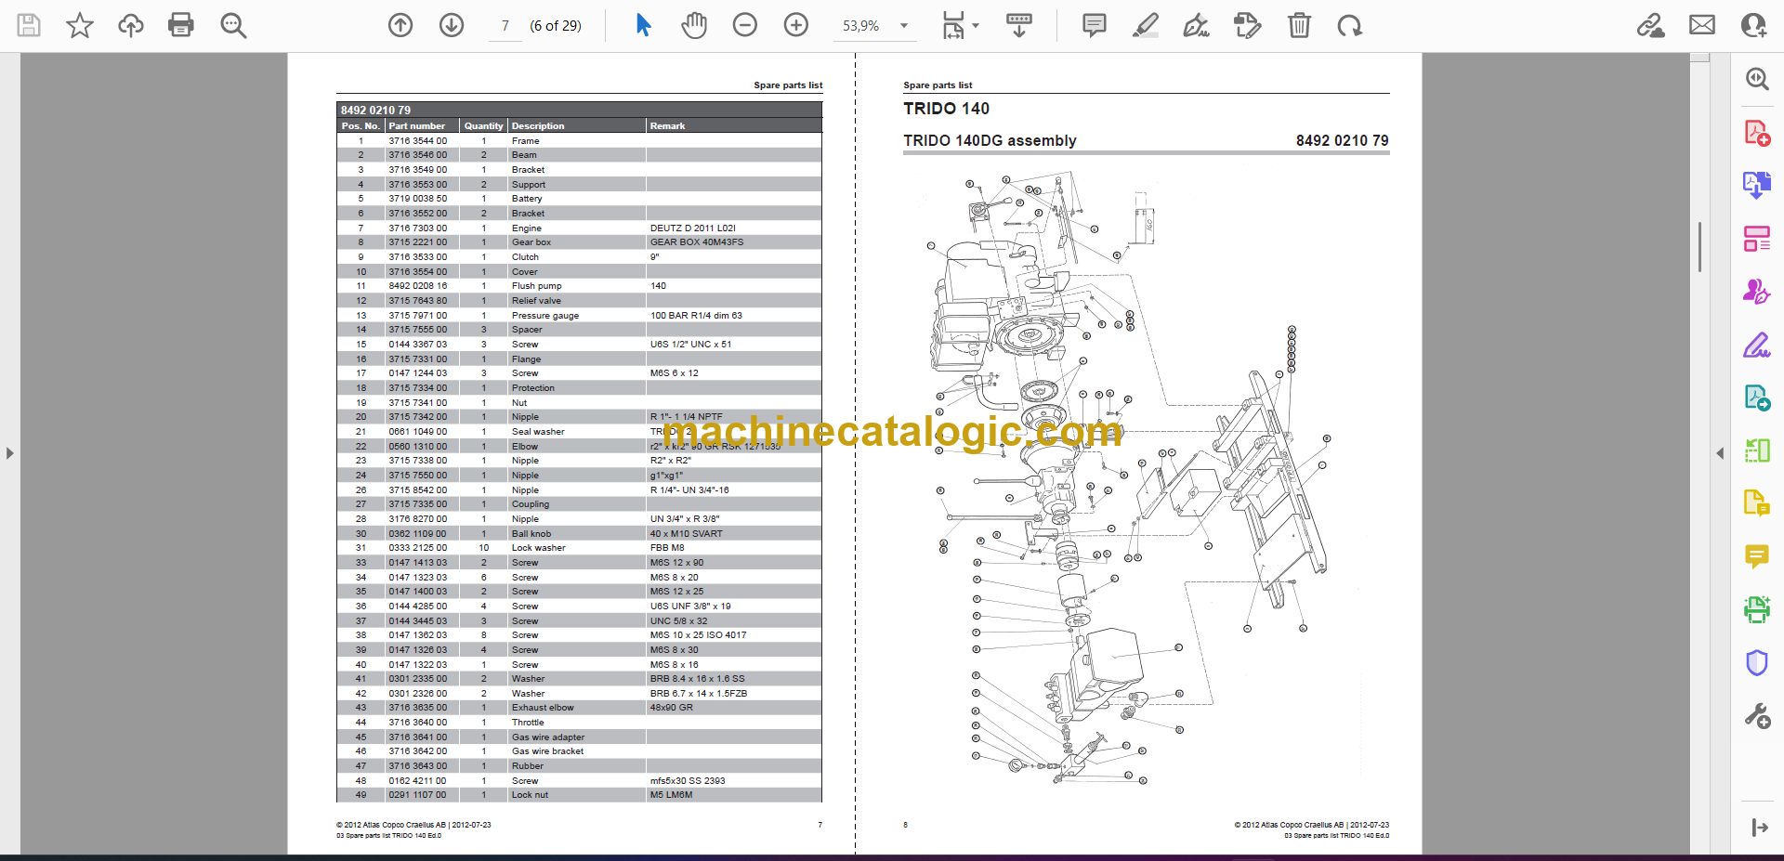
Task: Go to next page arrow
Action: pos(452,25)
